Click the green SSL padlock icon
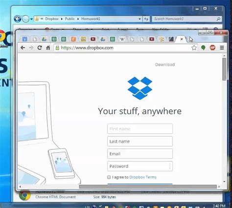The height and width of the screenshot is (208, 232). [x=57, y=48]
